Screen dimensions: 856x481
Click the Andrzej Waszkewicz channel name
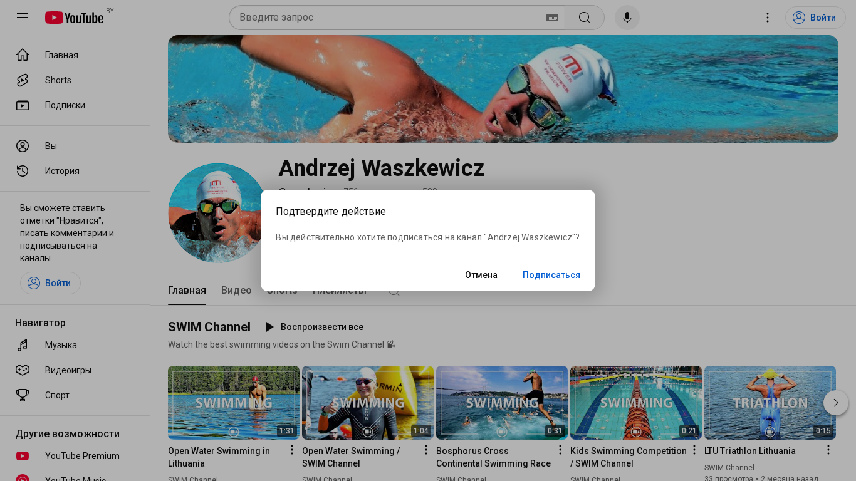point(381,168)
